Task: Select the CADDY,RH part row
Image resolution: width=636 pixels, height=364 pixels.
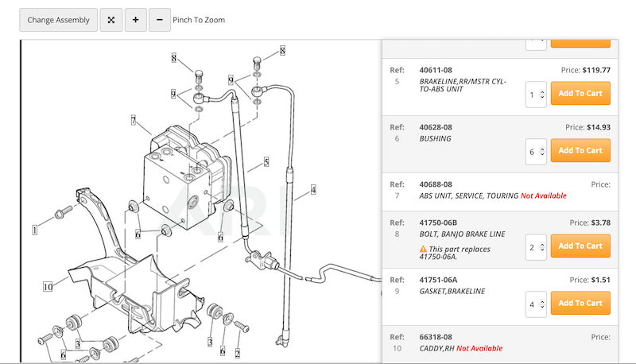Action: 499,343
